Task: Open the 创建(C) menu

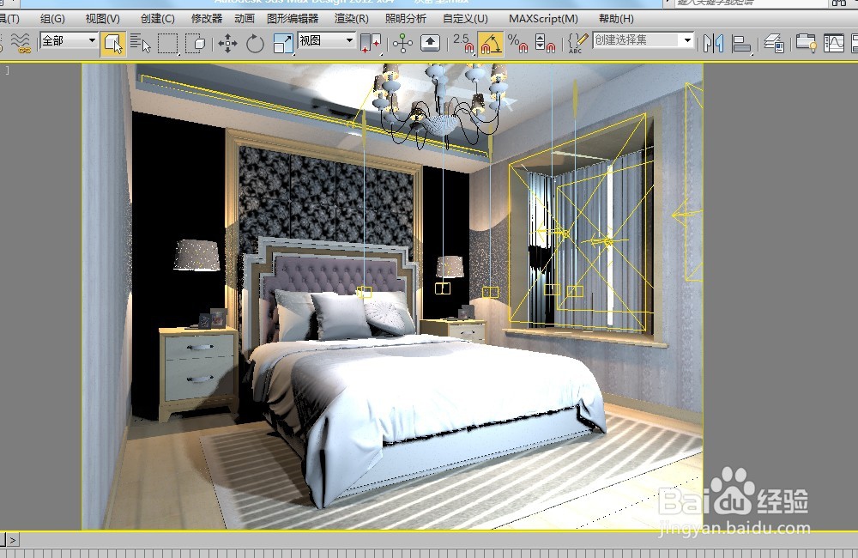Action: (158, 19)
